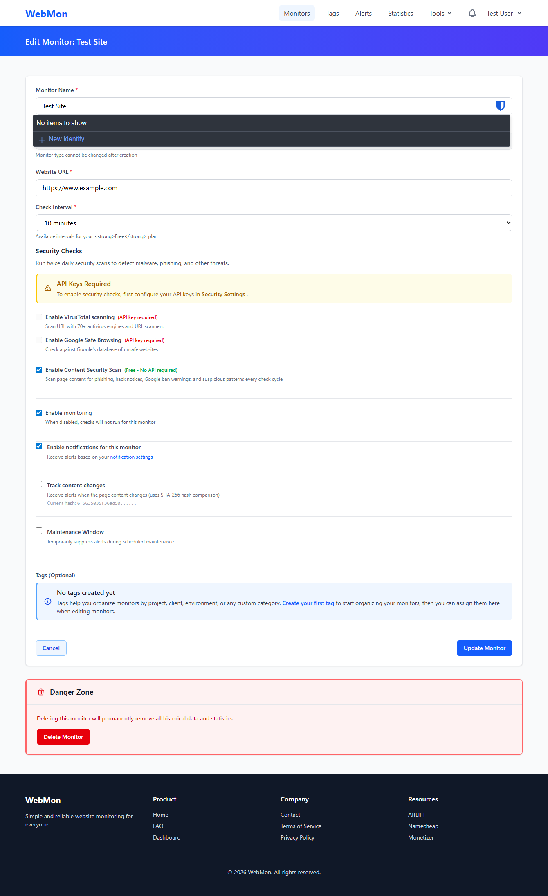548x896 pixels.
Task: Enable Track content changes checkbox
Action: [39, 484]
